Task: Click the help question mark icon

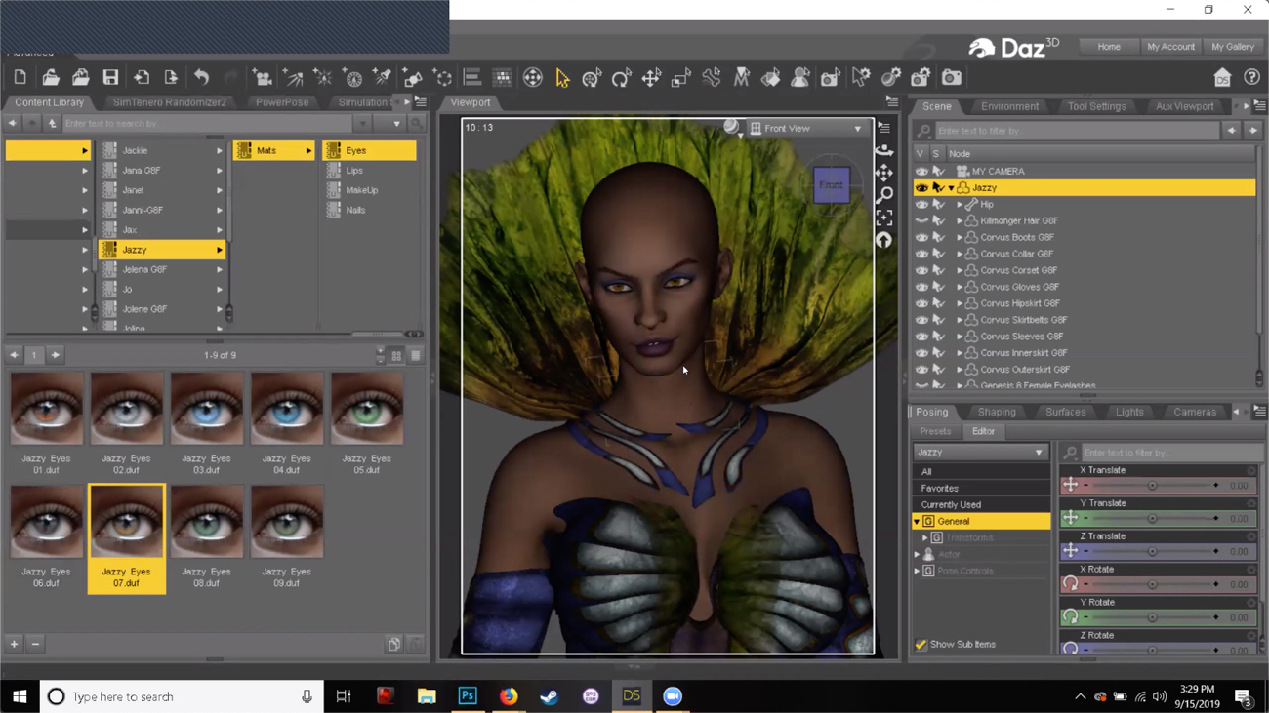Action: tap(1251, 77)
